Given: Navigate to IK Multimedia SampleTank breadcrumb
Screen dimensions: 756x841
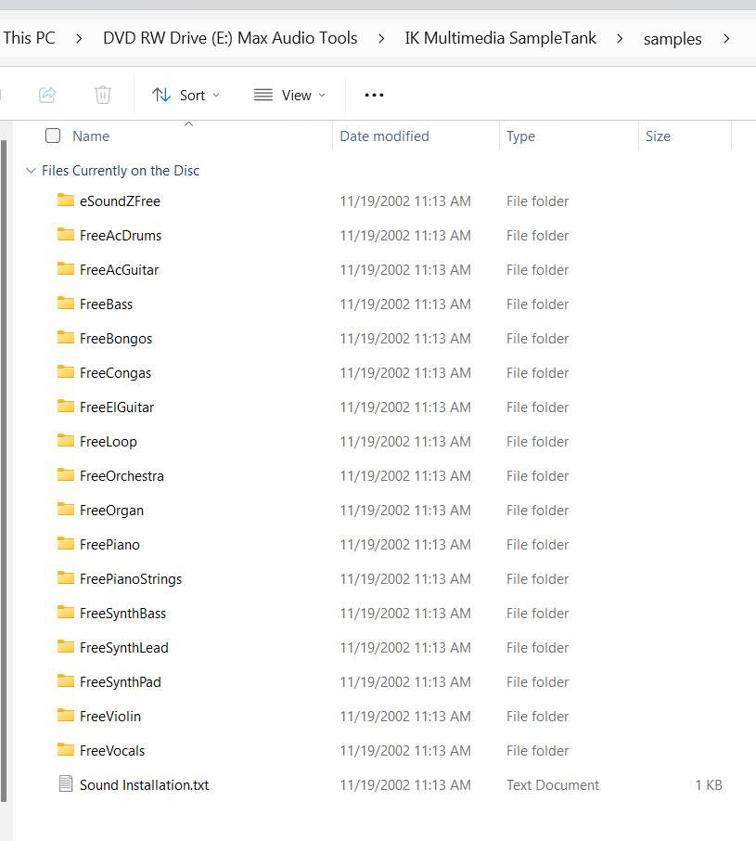Looking at the screenshot, I should tap(500, 38).
